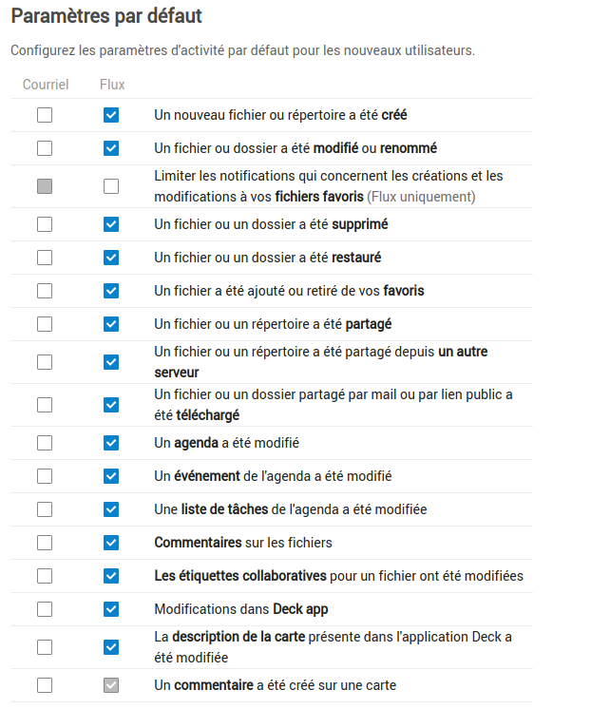Disable Flux for file modified or renamed
This screenshot has width=591, height=709.
111,148
